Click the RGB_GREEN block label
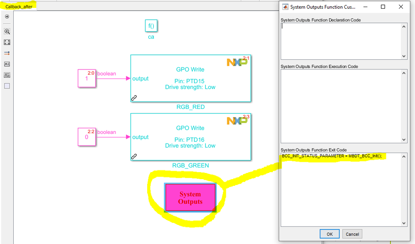 190,165
